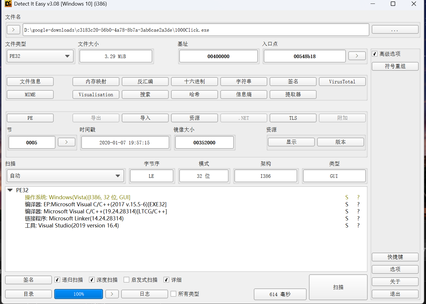The height and width of the screenshot is (304, 426).
Task: Enable the 所有类型 checkbox
Action: coord(173,294)
